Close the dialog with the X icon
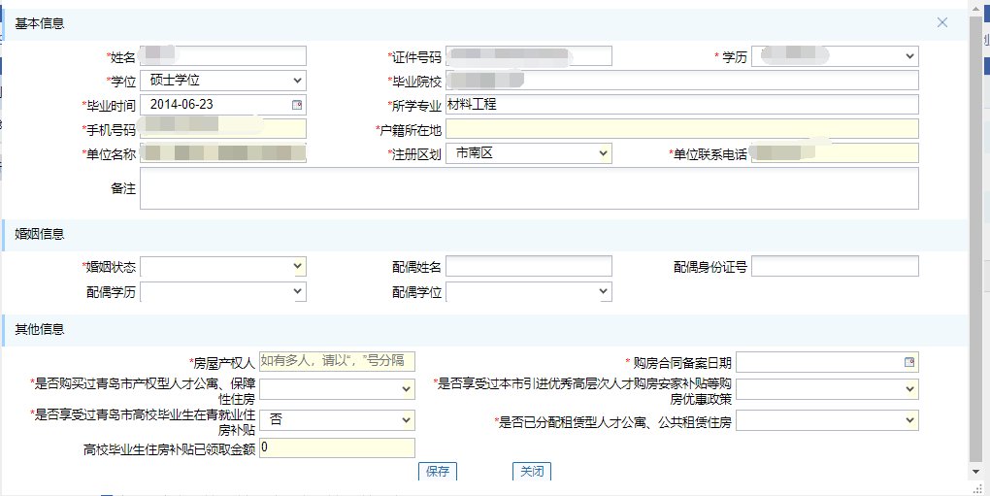990x496 pixels. [941, 22]
